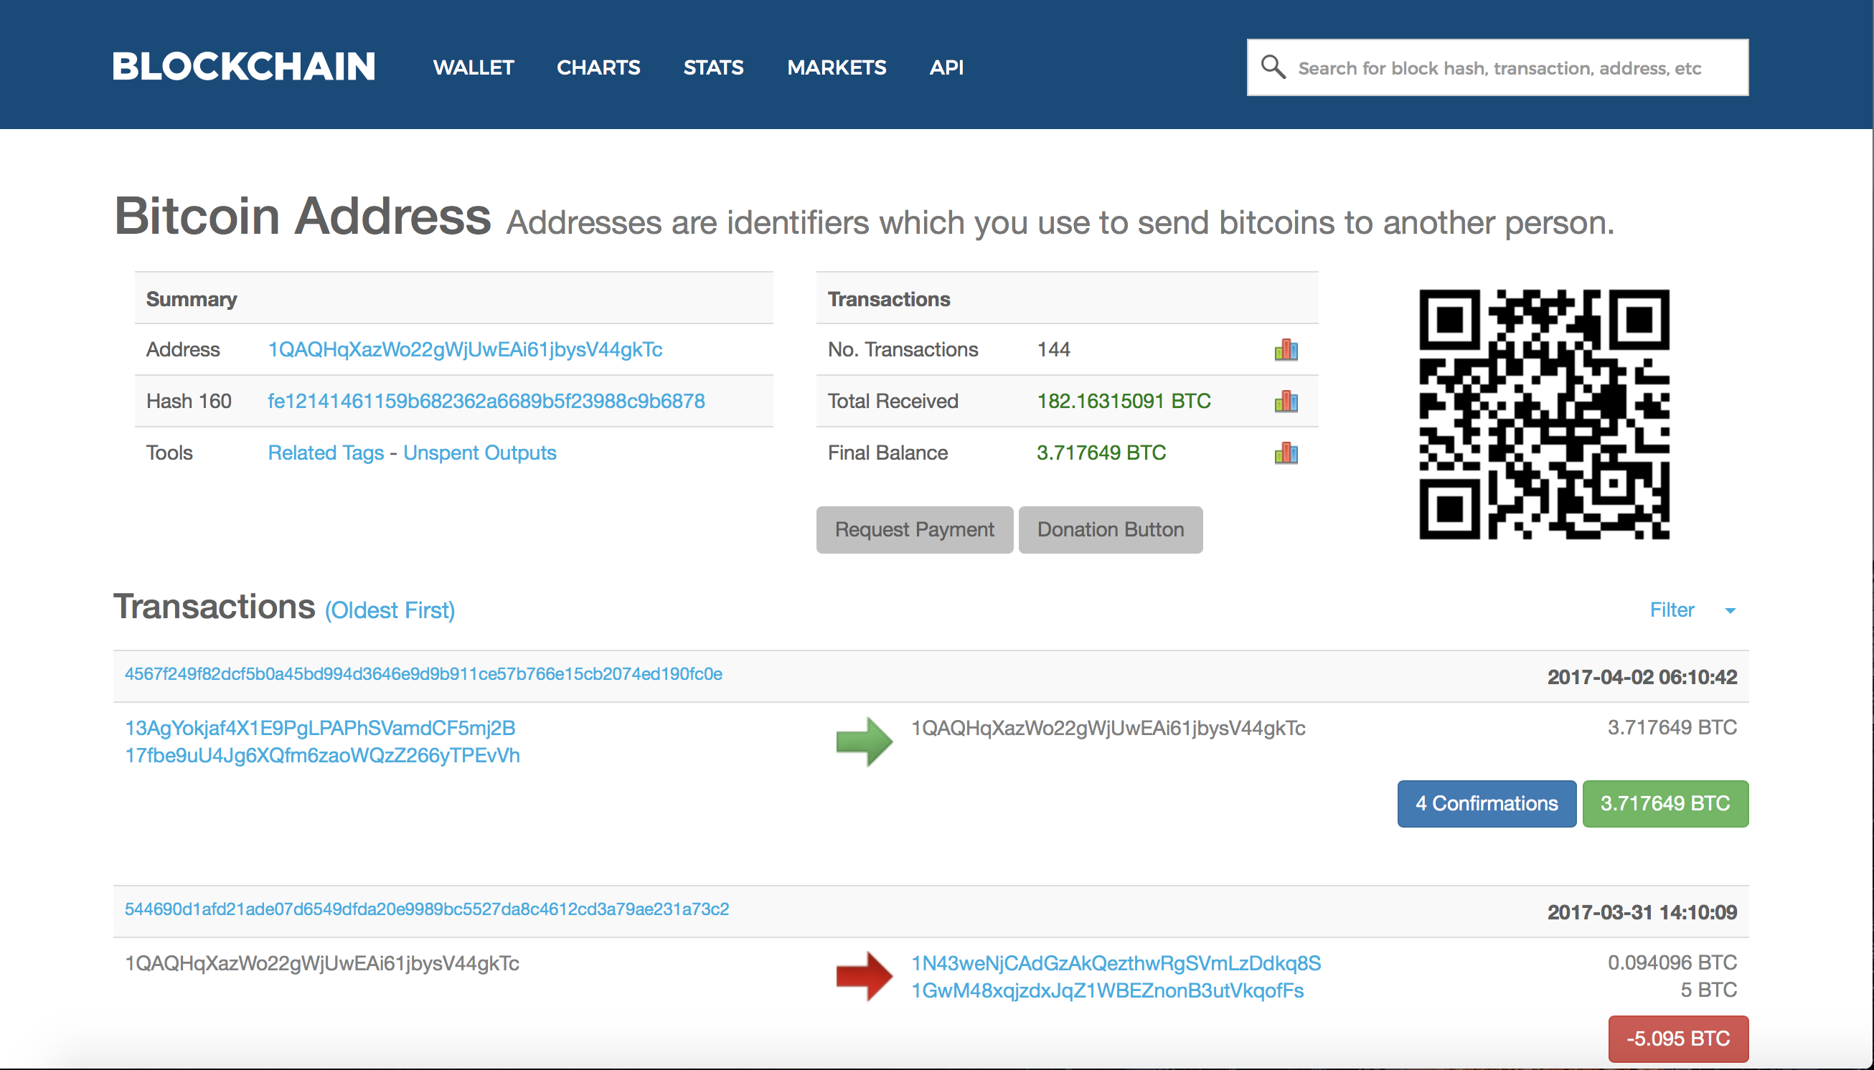
Task: Focus the block hash search field
Action: (1497, 67)
